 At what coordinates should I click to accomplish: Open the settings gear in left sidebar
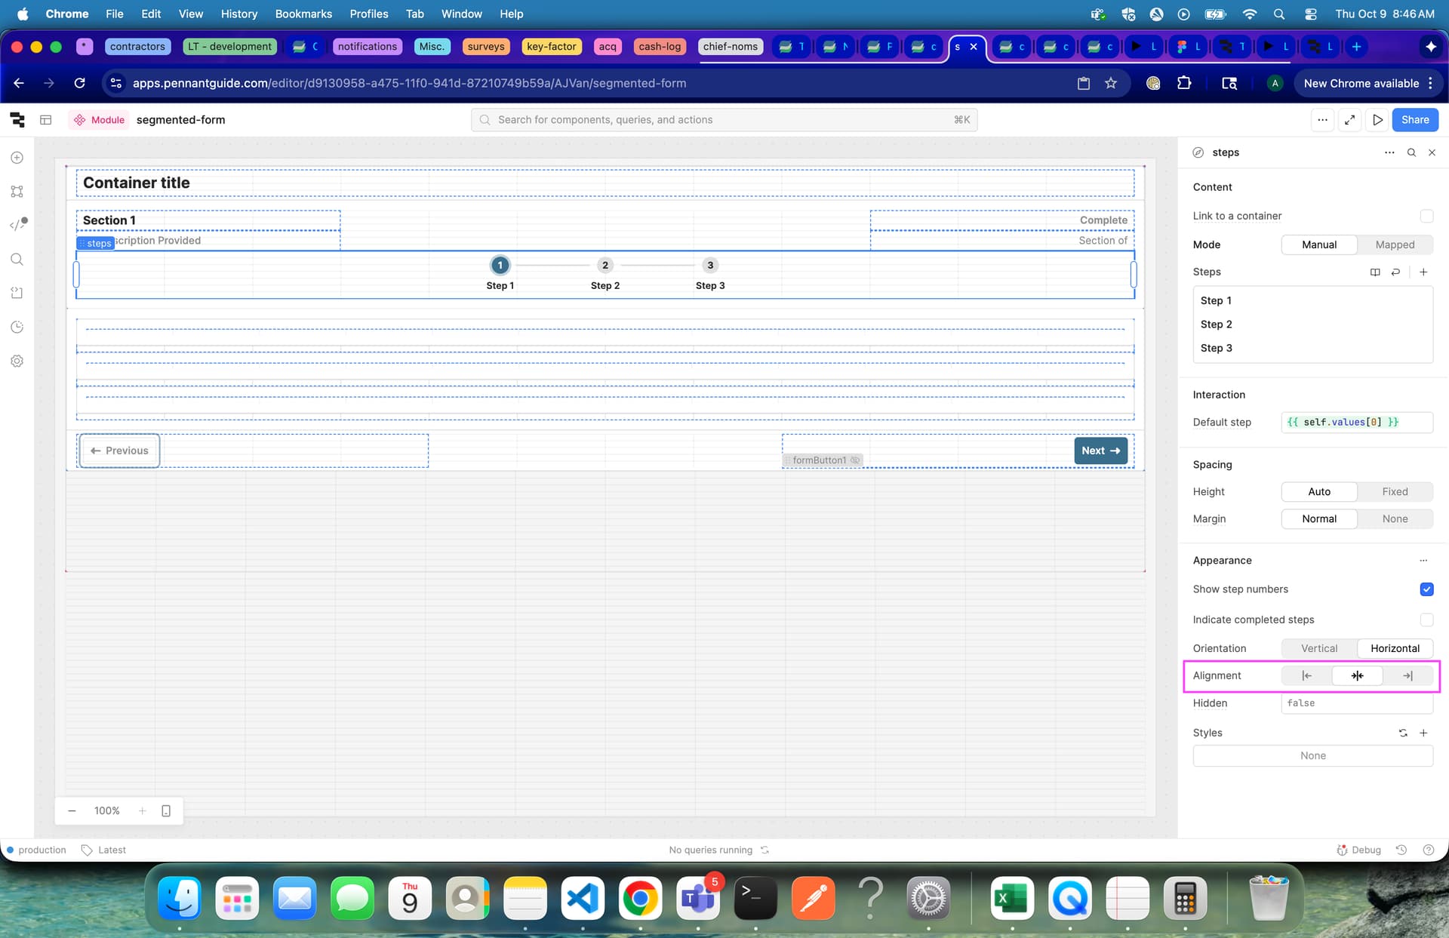(x=17, y=361)
